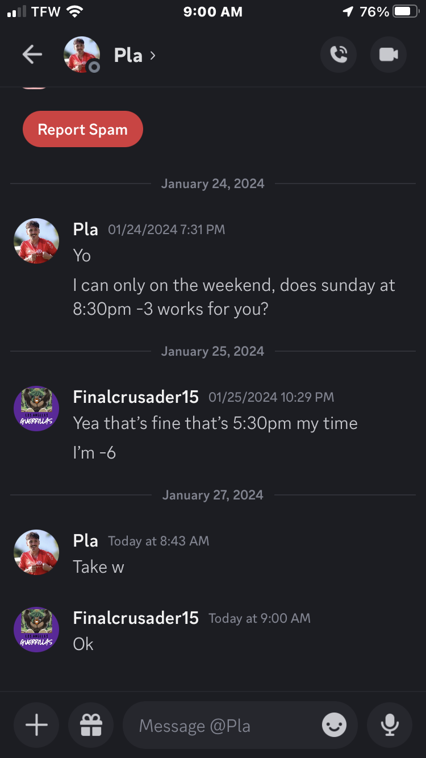Viewport: 426px width, 758px height.
Task: Tap the battery indicator in status bar
Action: tap(406, 12)
